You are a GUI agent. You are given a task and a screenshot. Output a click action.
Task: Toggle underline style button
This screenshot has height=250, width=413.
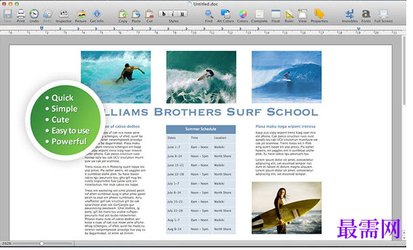182,14
